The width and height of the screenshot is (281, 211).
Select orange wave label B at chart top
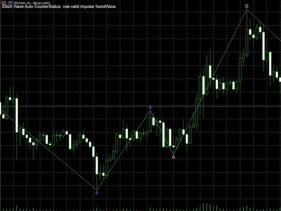[247, 6]
